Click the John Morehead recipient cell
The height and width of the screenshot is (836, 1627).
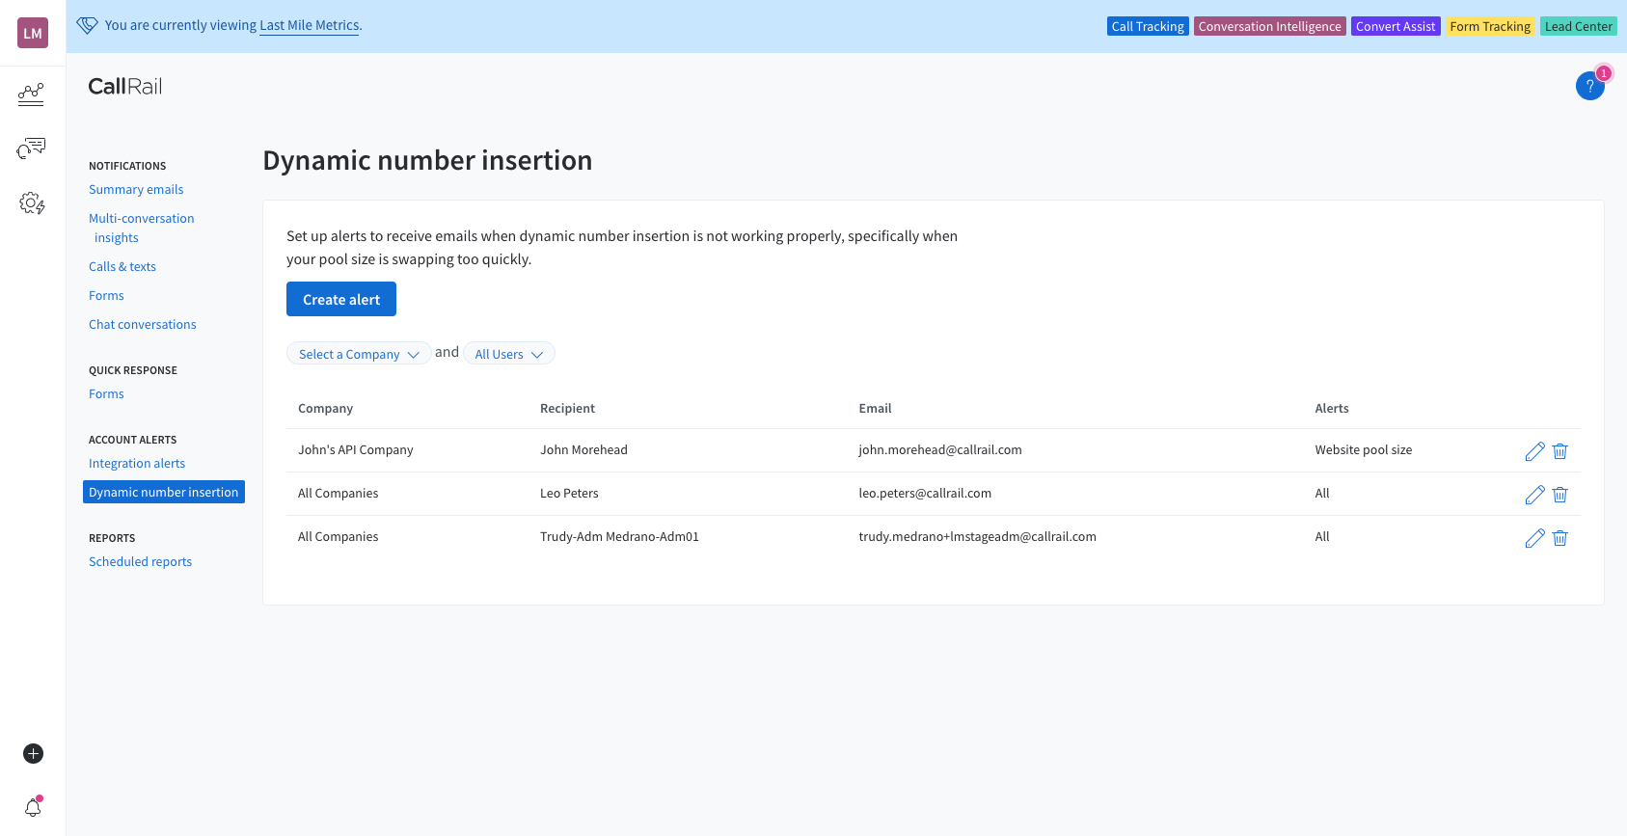pyautogui.click(x=583, y=450)
